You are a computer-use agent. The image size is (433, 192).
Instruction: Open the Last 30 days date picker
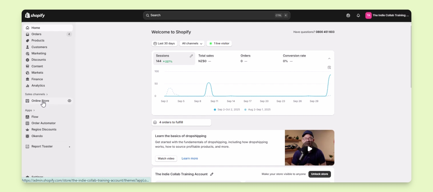click(164, 43)
